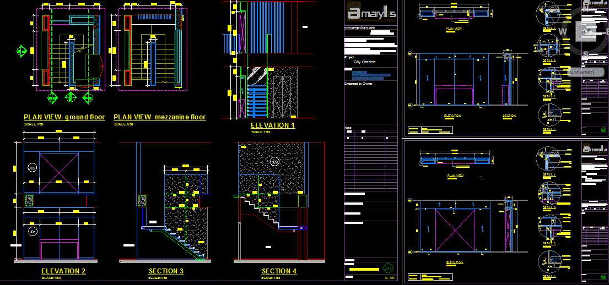Open the Unnamed coordinate system dropdown

tap(583, 72)
